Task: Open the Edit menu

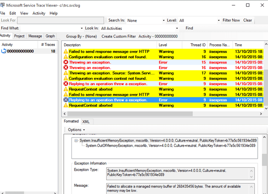Action: click(x=13, y=13)
